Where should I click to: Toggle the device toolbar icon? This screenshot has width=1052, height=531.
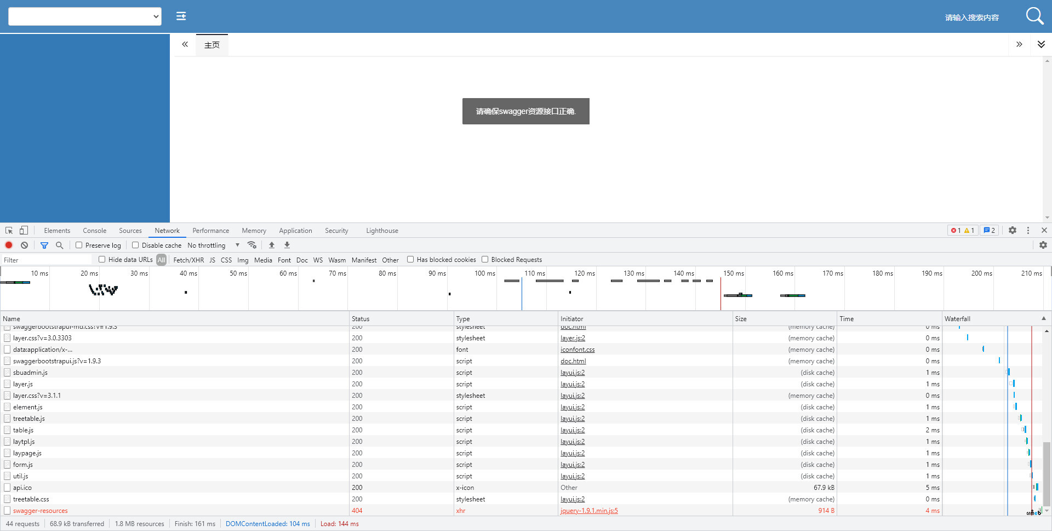[x=24, y=231]
